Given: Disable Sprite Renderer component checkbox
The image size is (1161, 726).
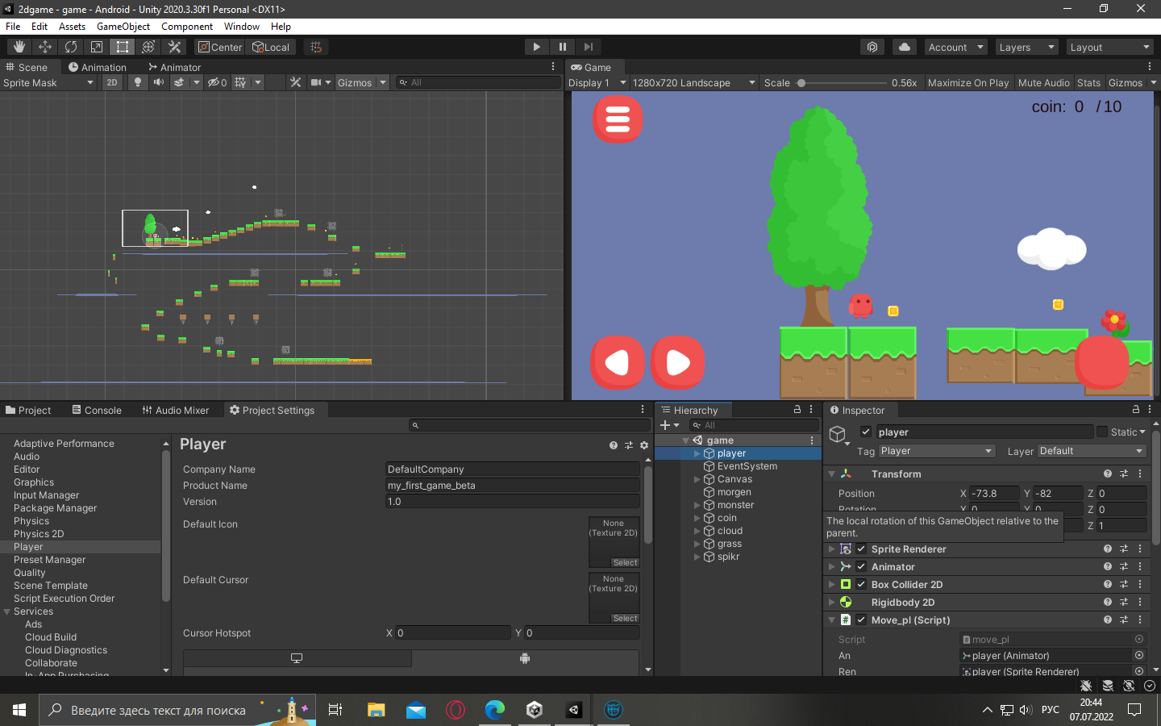Looking at the screenshot, I should click(861, 549).
